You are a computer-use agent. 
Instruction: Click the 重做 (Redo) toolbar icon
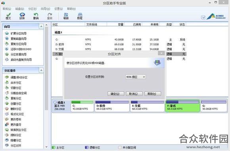coord(50,16)
